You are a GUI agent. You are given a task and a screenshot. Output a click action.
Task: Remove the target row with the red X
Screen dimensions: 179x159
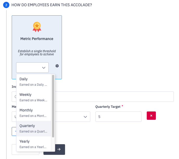click(151, 116)
